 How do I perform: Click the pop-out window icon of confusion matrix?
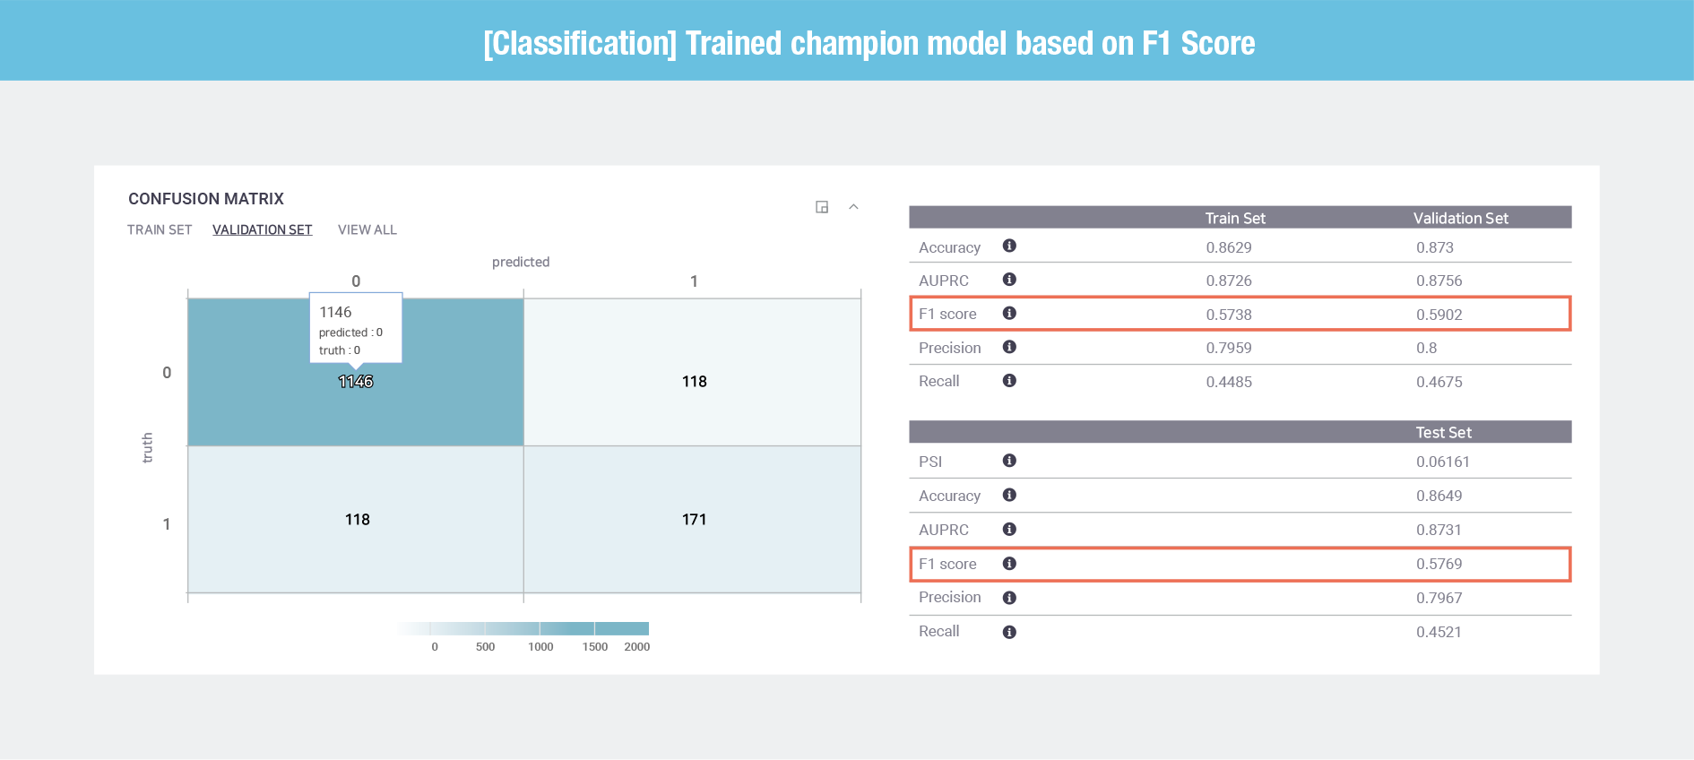click(x=822, y=207)
